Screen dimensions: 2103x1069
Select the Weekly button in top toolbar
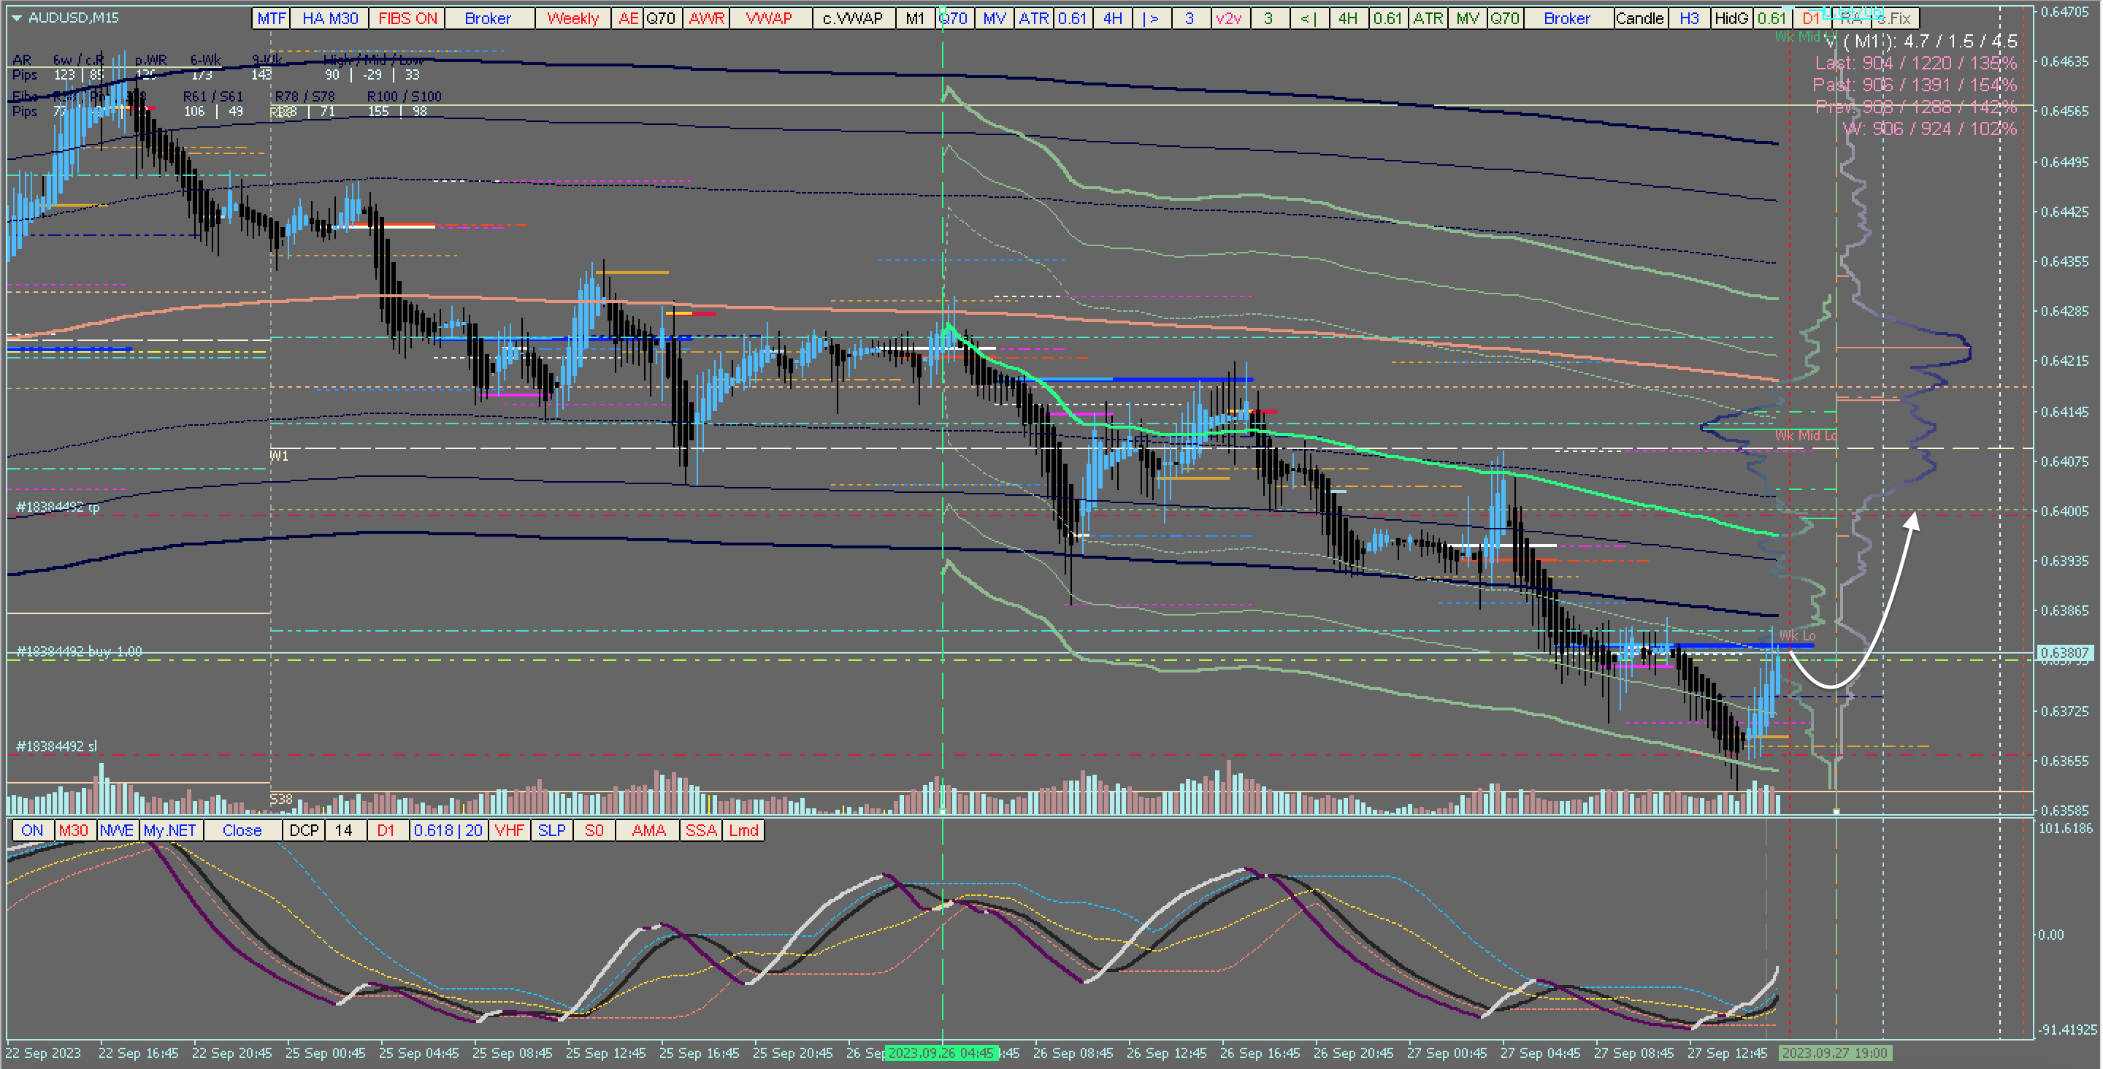click(572, 18)
